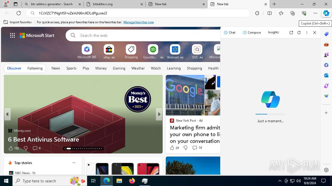The height and width of the screenshot is (186, 332).
Task: Open Sports category
Action: (71, 68)
